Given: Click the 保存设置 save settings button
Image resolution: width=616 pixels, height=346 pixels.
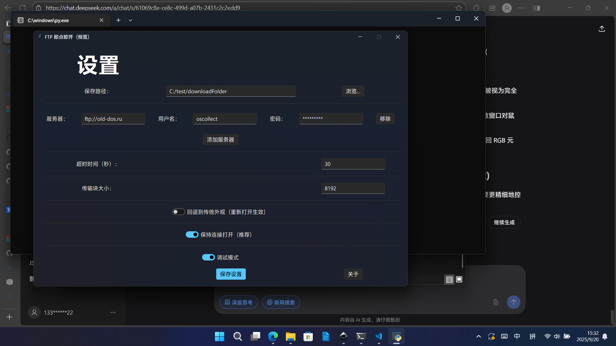Looking at the screenshot, I should point(231,274).
